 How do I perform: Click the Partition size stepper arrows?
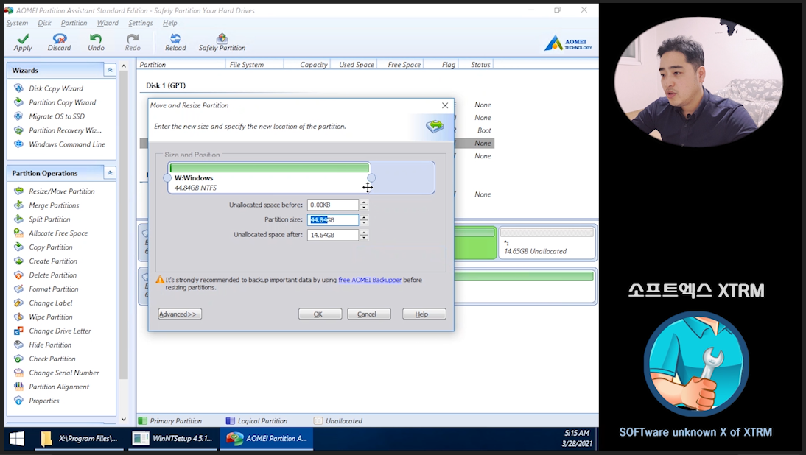(x=364, y=220)
